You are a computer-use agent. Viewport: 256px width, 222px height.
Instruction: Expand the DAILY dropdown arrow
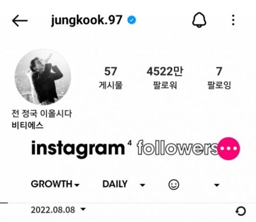click(142, 185)
